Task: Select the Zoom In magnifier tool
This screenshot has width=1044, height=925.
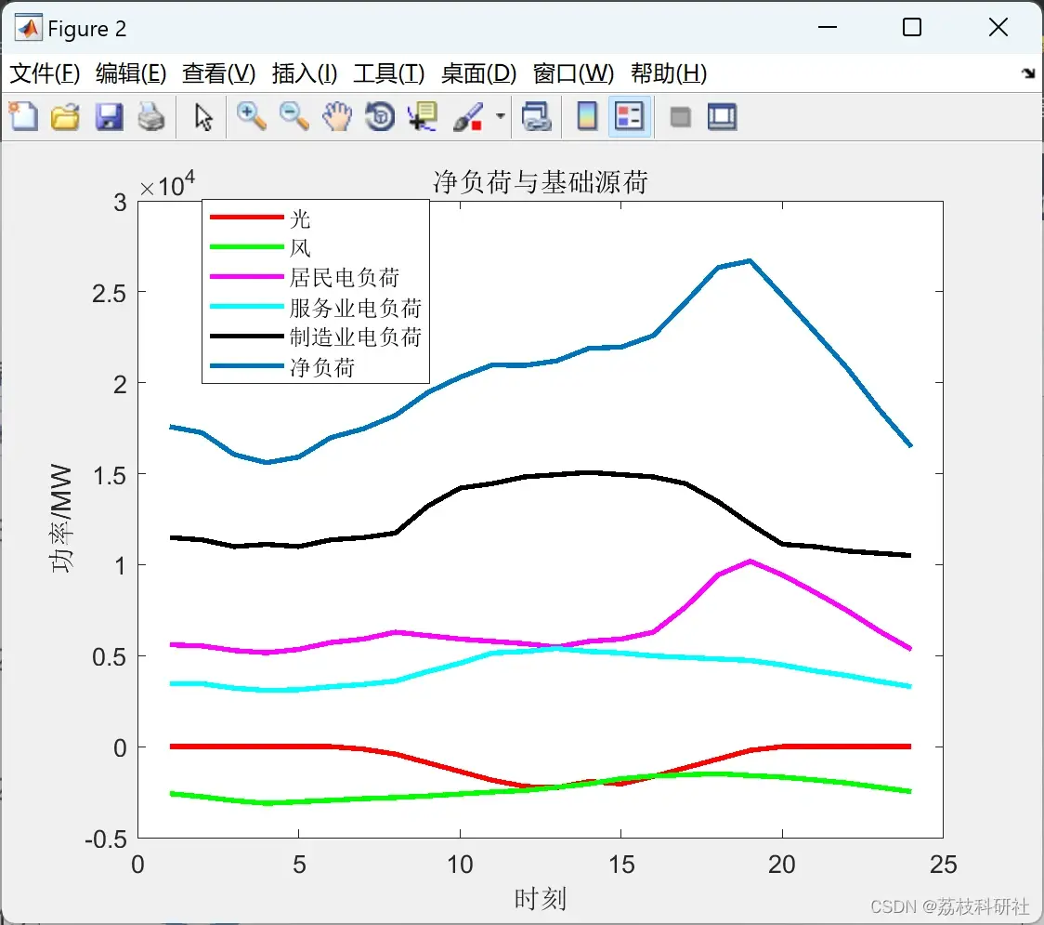Action: tap(251, 116)
